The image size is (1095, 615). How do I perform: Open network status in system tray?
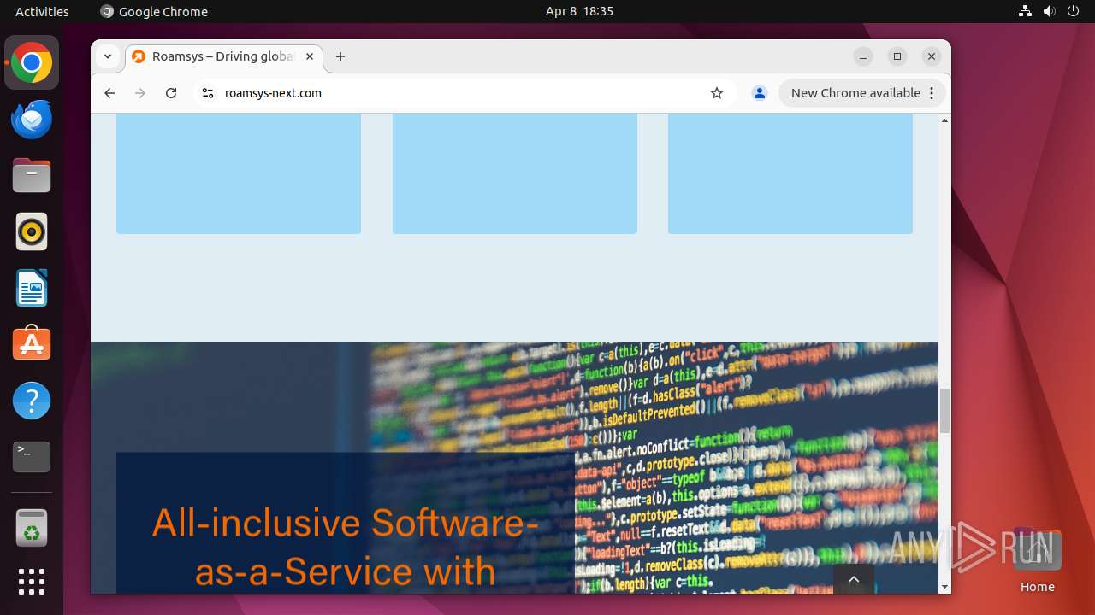[1026, 11]
